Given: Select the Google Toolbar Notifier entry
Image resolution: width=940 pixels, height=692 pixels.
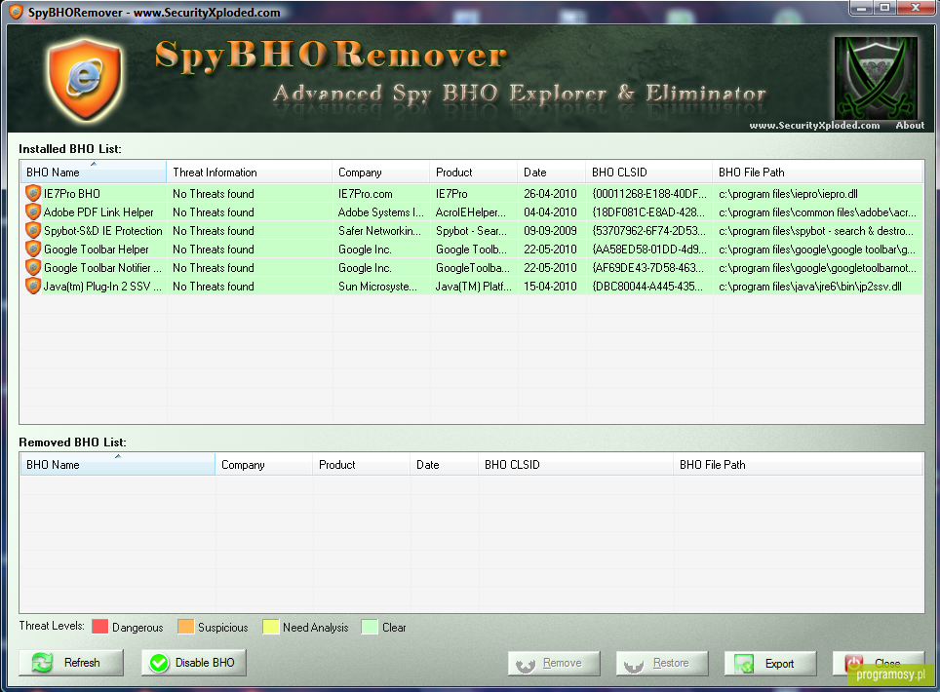Looking at the screenshot, I should 102,268.
